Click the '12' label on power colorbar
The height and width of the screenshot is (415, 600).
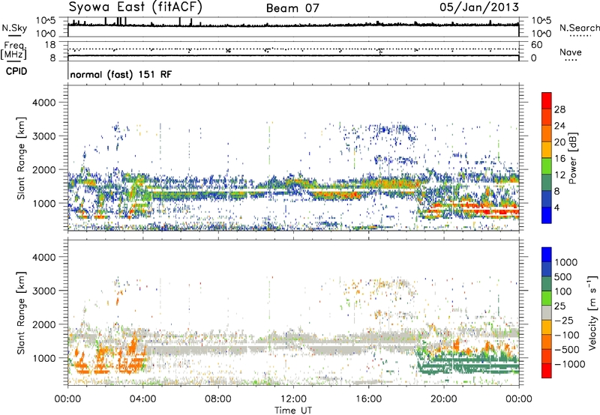tap(559, 175)
